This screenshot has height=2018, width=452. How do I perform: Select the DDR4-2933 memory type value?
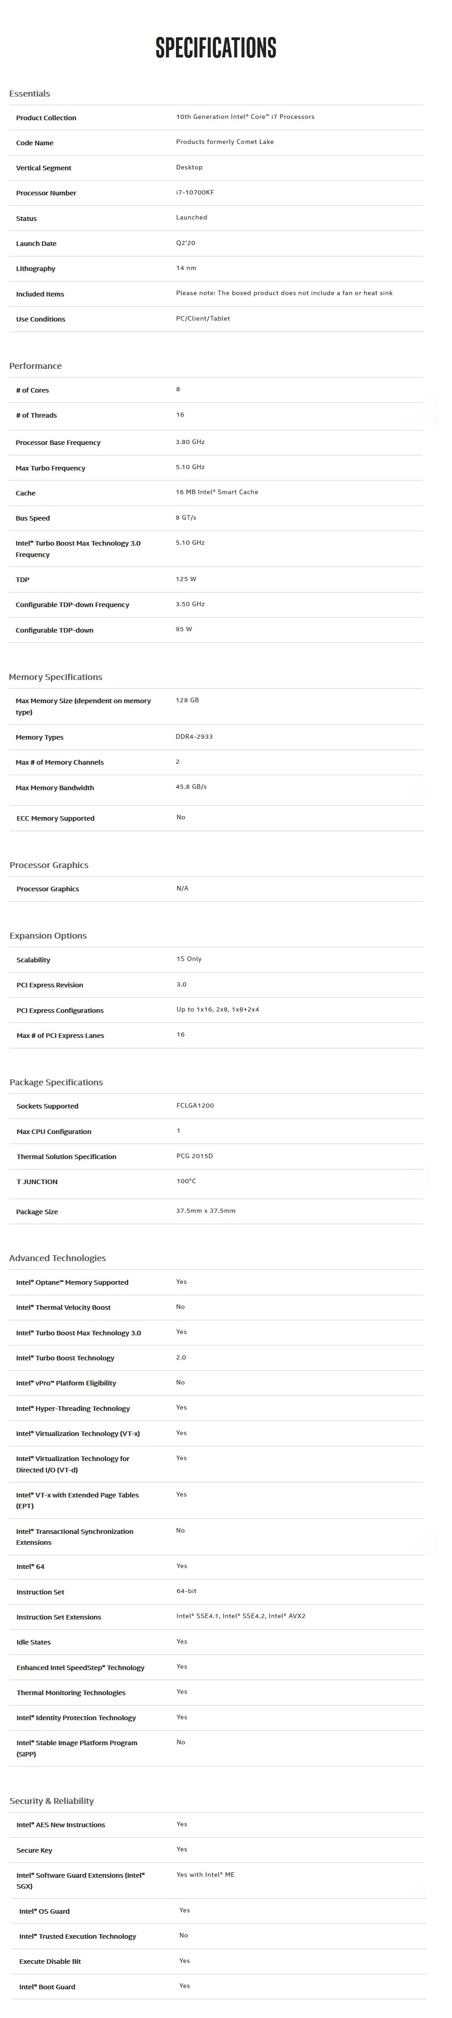194,737
